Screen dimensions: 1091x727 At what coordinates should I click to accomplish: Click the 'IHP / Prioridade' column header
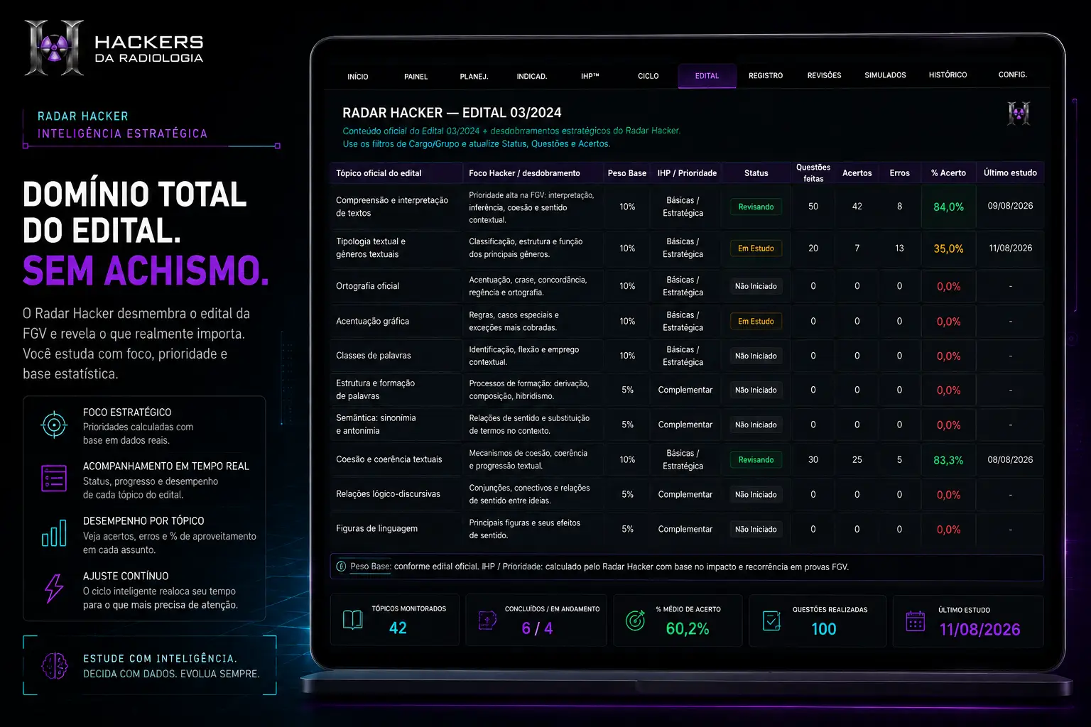(x=687, y=173)
